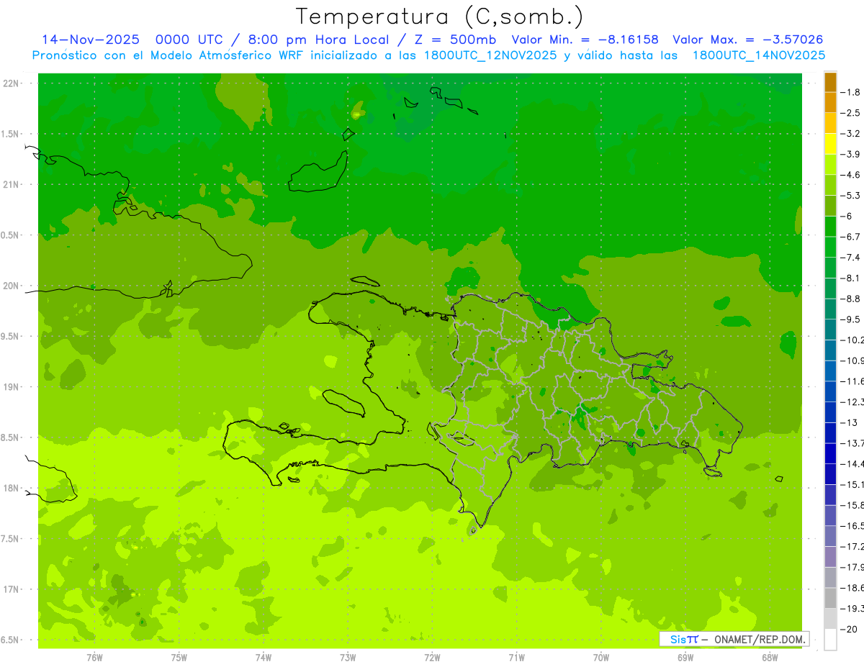The height and width of the screenshot is (667, 864).
Task: Click the "17N" latitude label
Action: pyautogui.click(x=11, y=589)
